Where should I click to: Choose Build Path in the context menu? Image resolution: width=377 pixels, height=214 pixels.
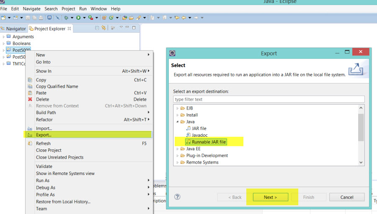89,112
